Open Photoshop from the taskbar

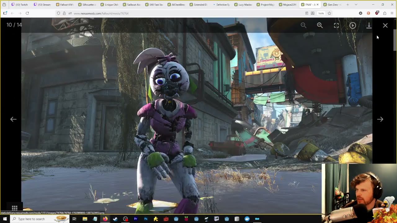(x=146, y=219)
